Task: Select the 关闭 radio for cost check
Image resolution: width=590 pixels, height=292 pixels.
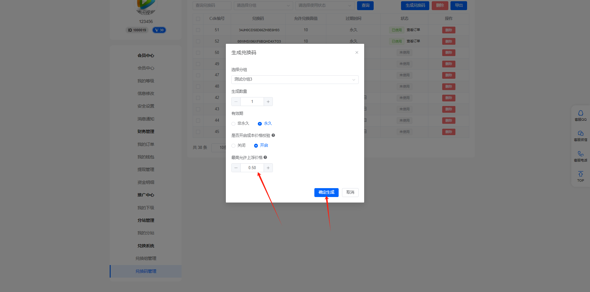Action: point(234,146)
